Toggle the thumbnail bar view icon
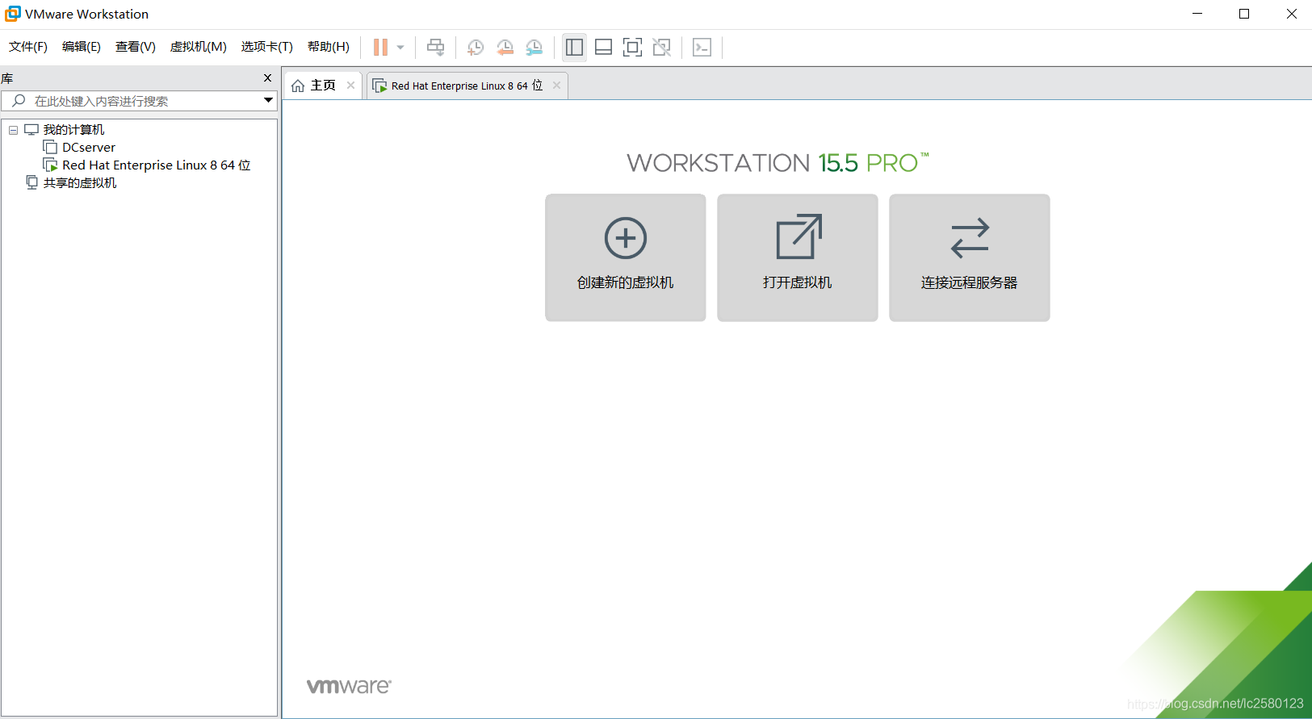The width and height of the screenshot is (1312, 719). (603, 48)
